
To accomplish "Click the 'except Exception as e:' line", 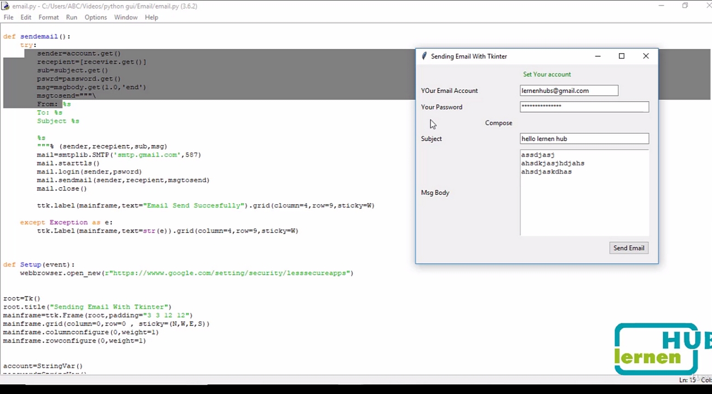I will coord(66,223).
